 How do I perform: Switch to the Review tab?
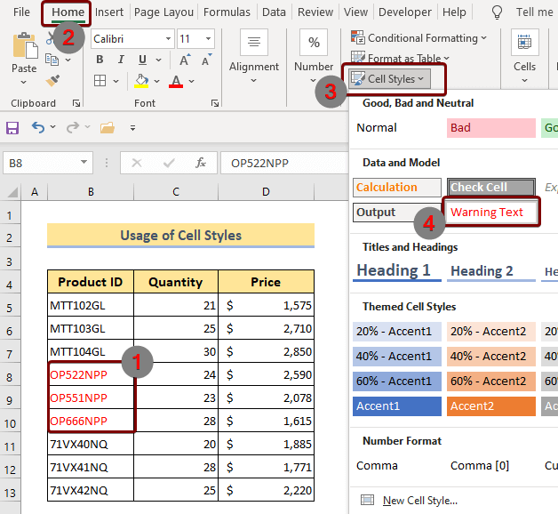pos(315,12)
